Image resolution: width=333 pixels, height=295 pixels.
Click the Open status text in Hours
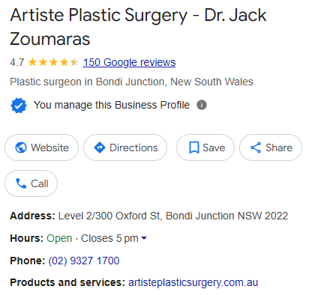pyautogui.click(x=59, y=238)
